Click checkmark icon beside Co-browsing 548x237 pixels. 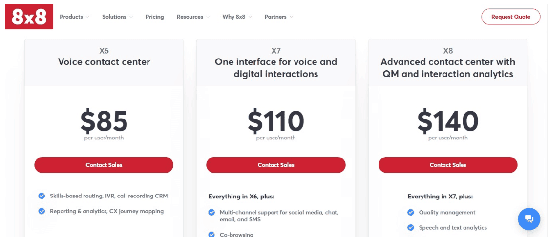(211, 234)
